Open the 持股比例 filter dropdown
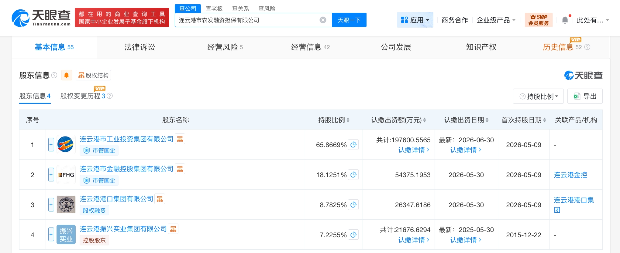 [538, 96]
